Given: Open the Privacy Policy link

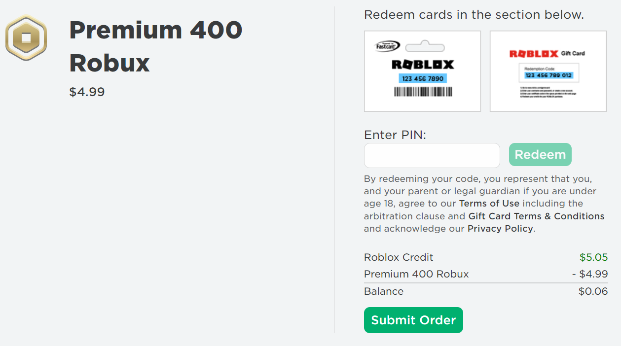Looking at the screenshot, I should click(x=500, y=229).
